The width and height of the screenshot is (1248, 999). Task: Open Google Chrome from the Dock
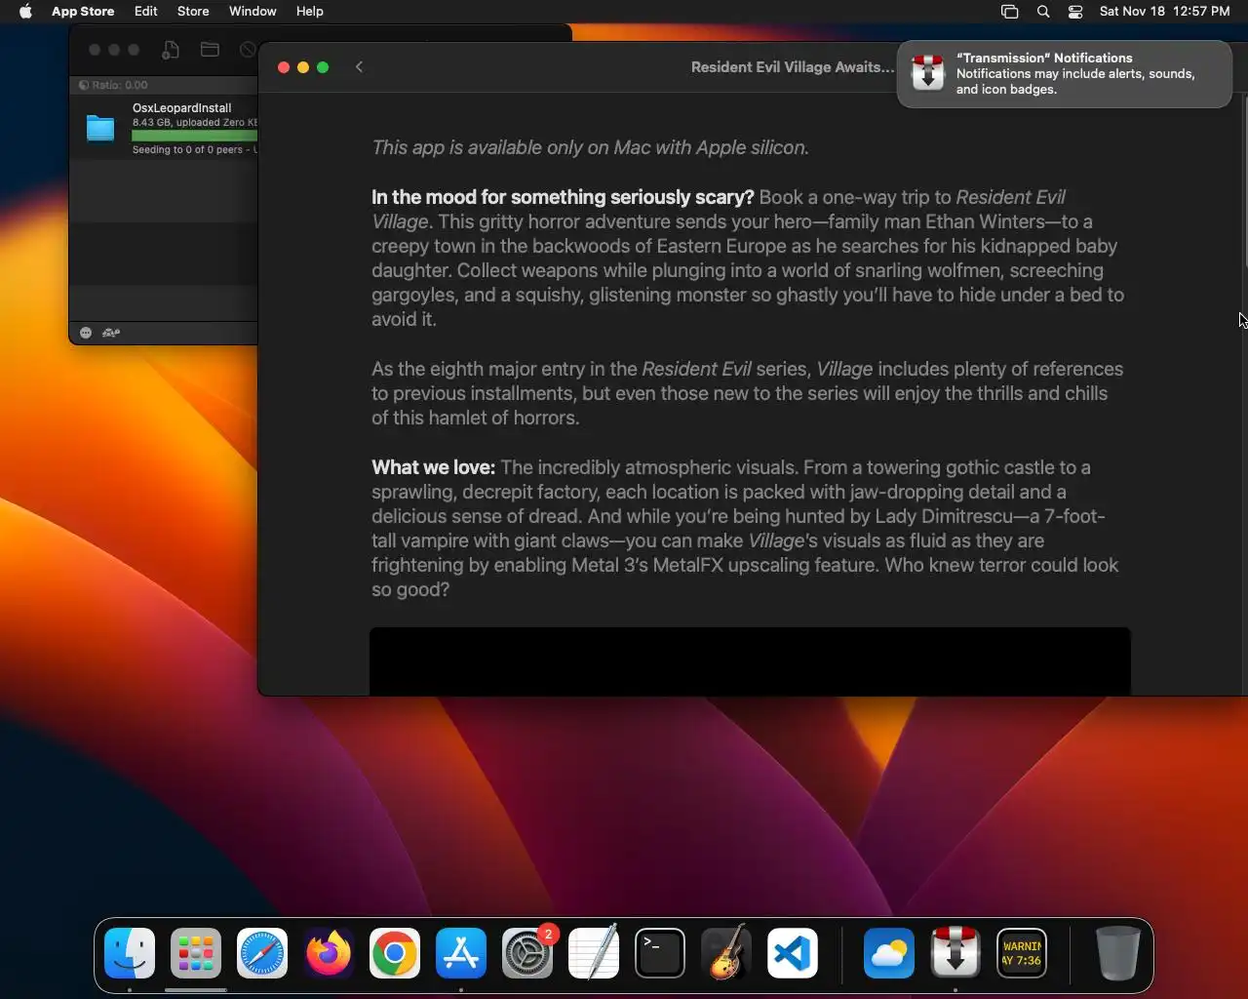(x=395, y=953)
